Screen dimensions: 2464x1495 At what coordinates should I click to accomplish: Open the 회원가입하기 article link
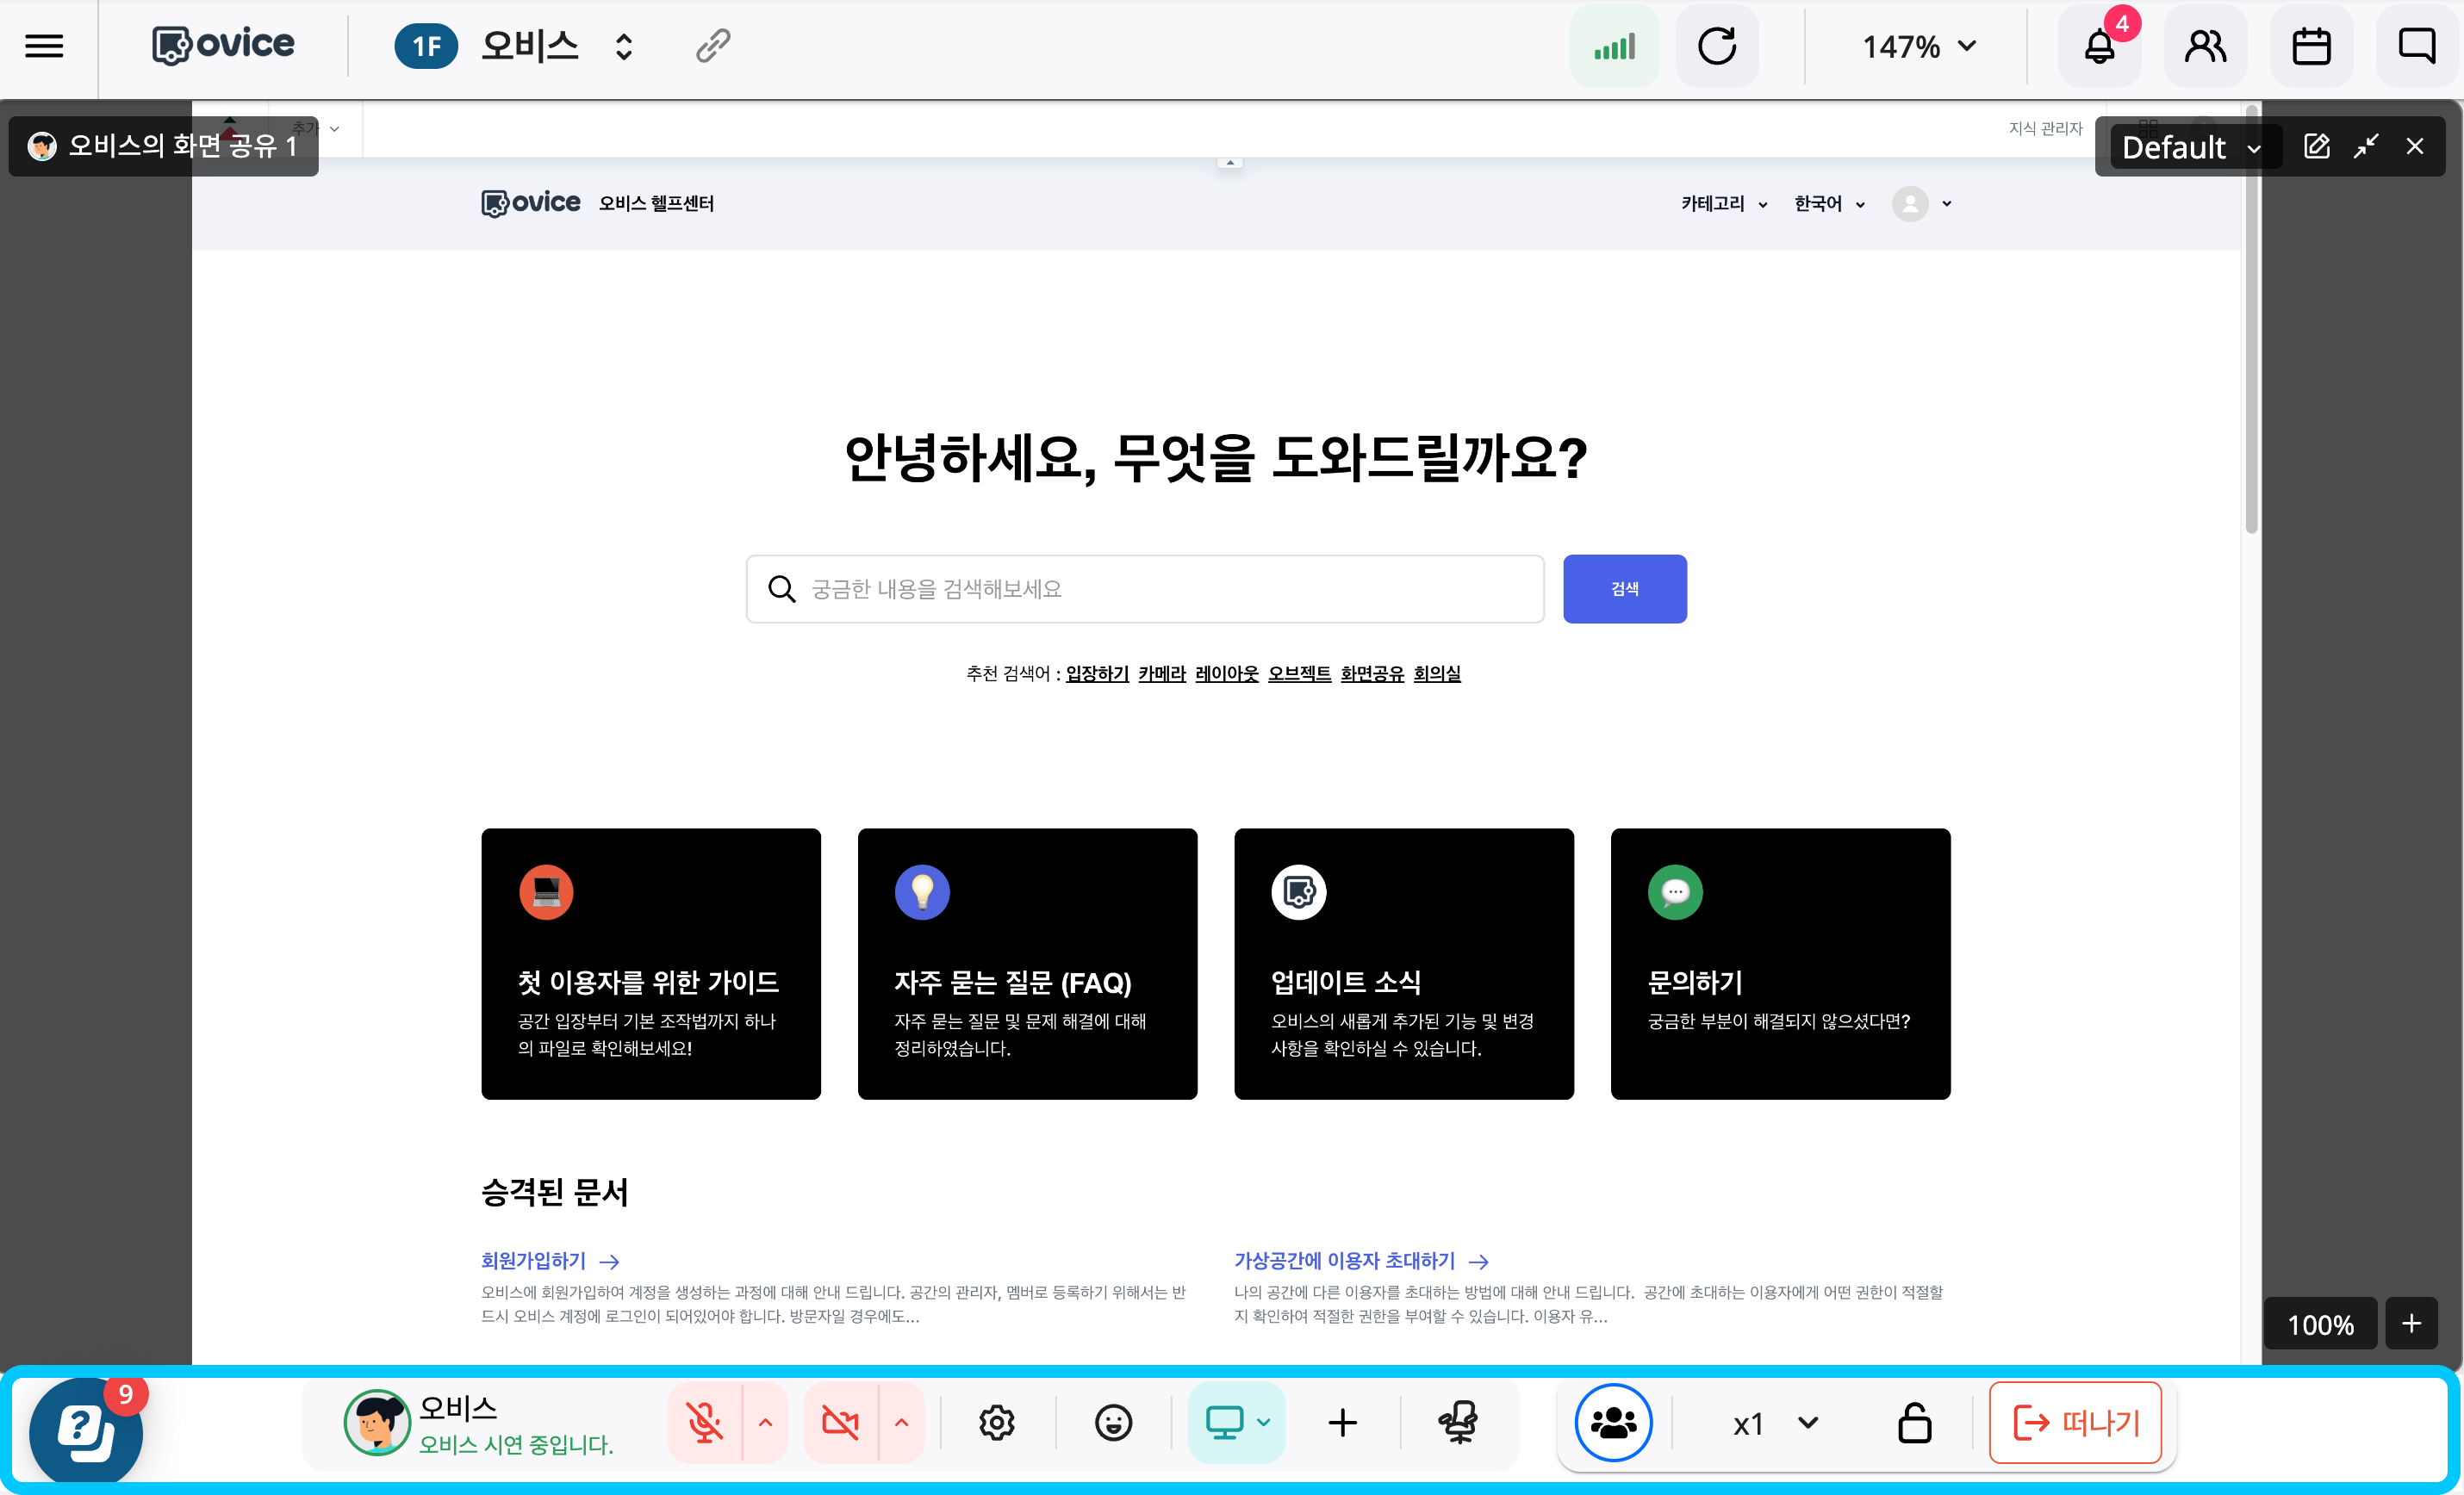550,1261
